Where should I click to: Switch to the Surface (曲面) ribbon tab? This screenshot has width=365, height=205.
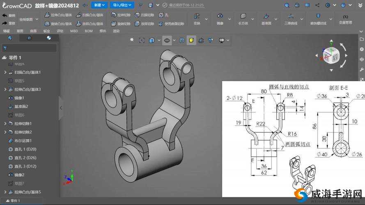click(x=33, y=31)
